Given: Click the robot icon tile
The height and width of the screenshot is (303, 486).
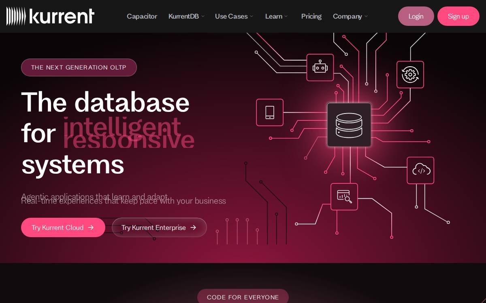Looking at the screenshot, I should pyautogui.click(x=320, y=67).
